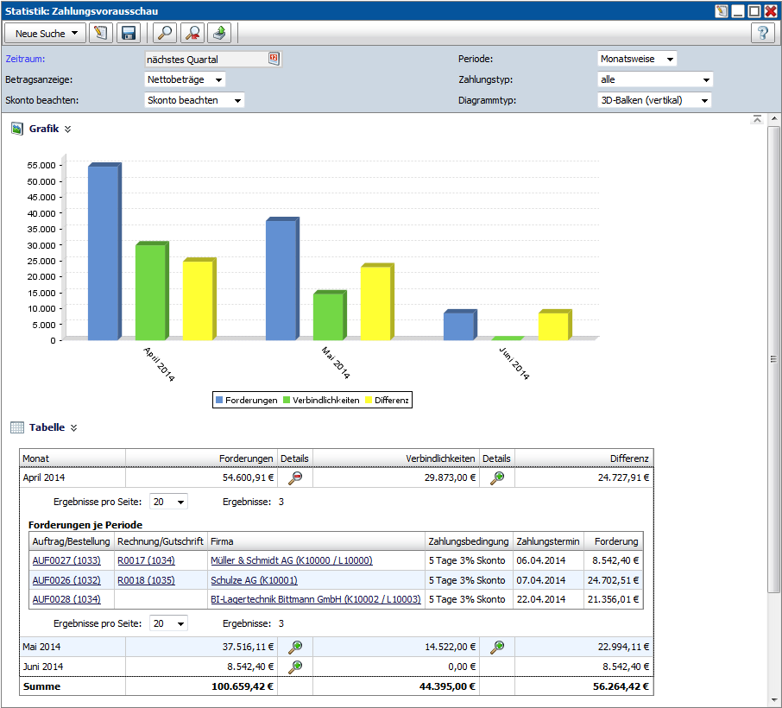Click the blue Forderungen legend swatch
The image size is (782, 708).
tap(219, 401)
